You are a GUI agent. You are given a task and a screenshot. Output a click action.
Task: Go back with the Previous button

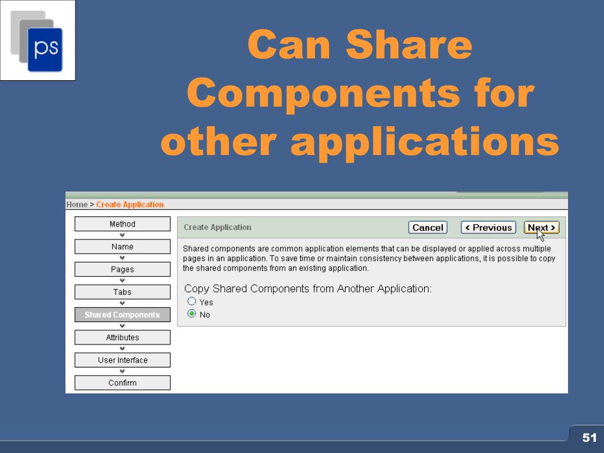(x=488, y=228)
